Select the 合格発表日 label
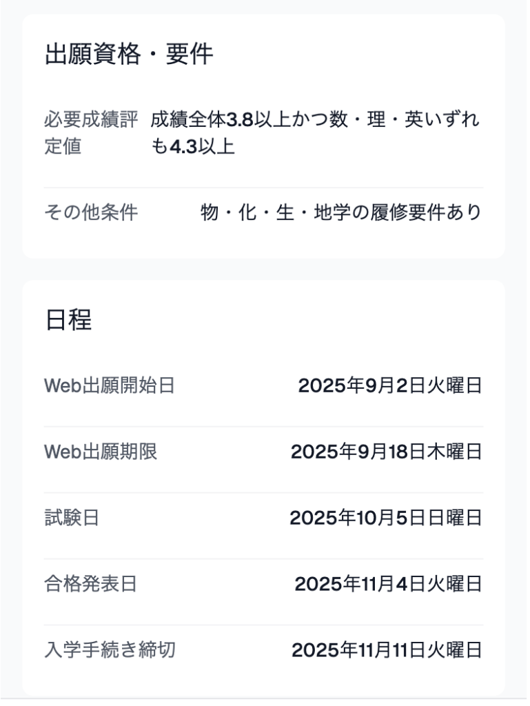This screenshot has width=530, height=706. click(90, 585)
